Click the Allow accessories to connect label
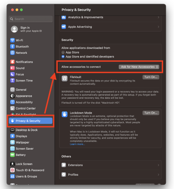174x189 pixels. pos(81,67)
